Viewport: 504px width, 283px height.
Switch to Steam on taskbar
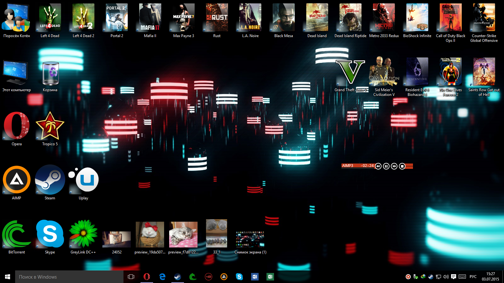coord(178,277)
